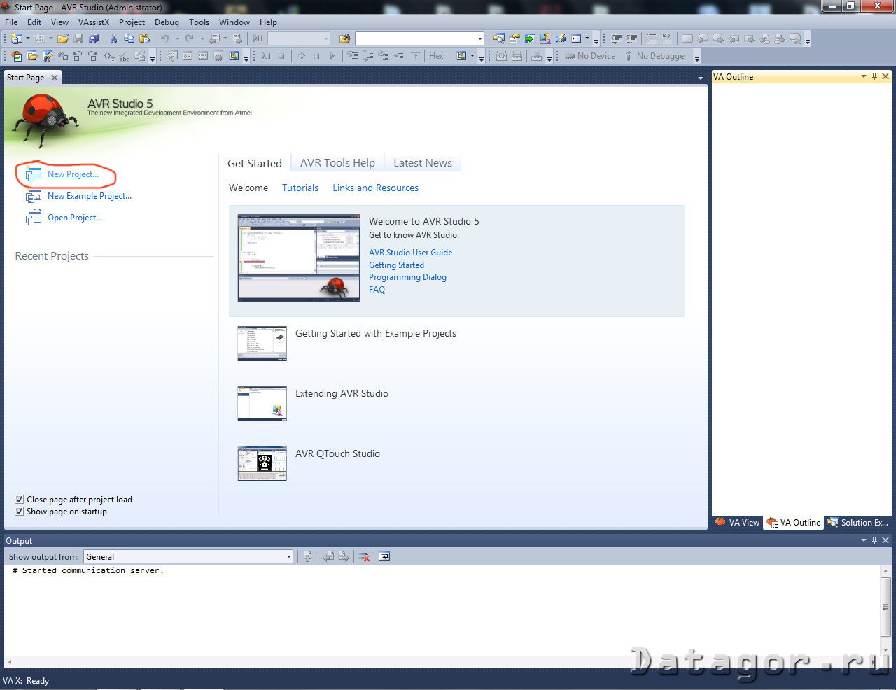Switch to Latest News tab
This screenshot has width=896, height=690.
click(x=423, y=162)
